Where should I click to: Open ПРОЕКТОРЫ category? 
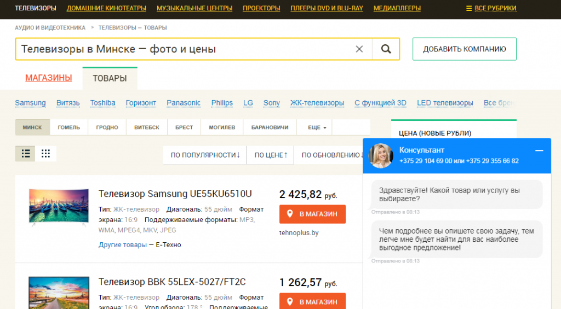click(261, 8)
